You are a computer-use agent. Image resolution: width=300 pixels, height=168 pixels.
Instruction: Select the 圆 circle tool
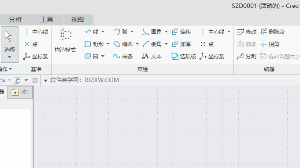point(92,57)
